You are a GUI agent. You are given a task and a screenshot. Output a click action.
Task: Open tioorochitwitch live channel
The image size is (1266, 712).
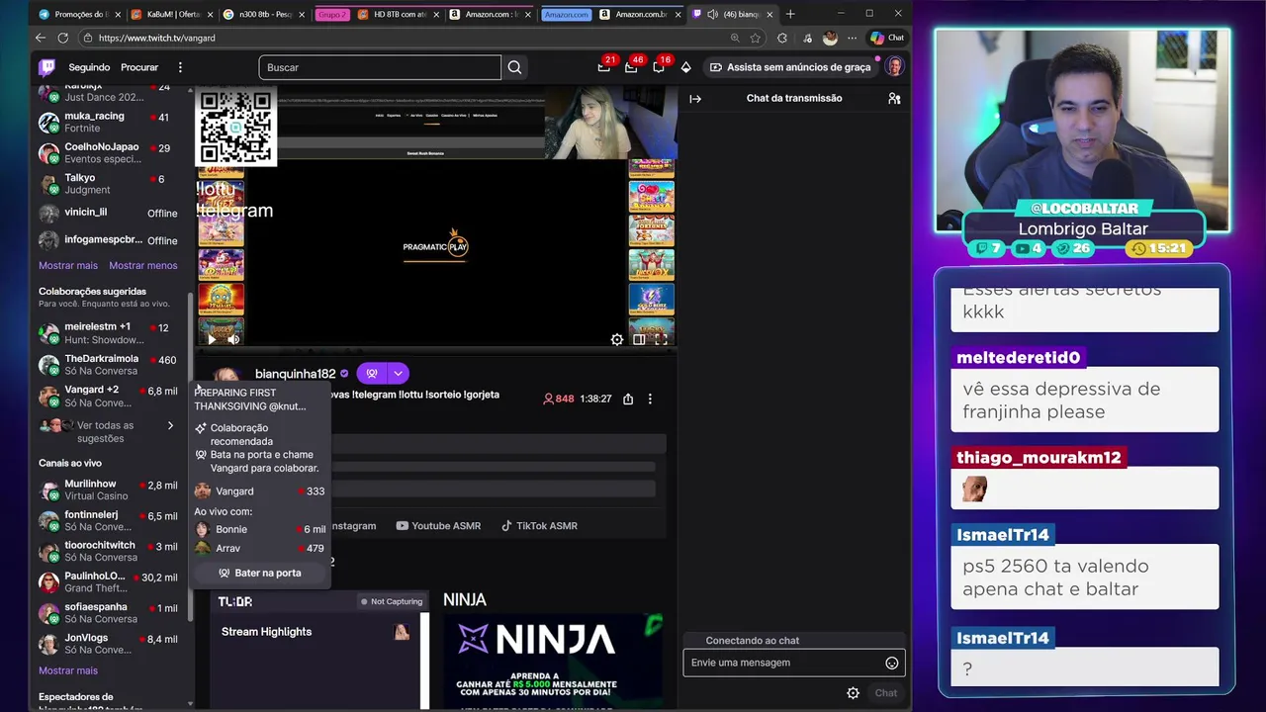coord(108,551)
